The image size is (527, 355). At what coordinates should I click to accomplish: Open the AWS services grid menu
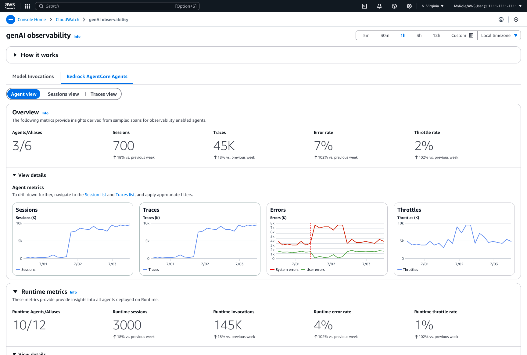(27, 6)
